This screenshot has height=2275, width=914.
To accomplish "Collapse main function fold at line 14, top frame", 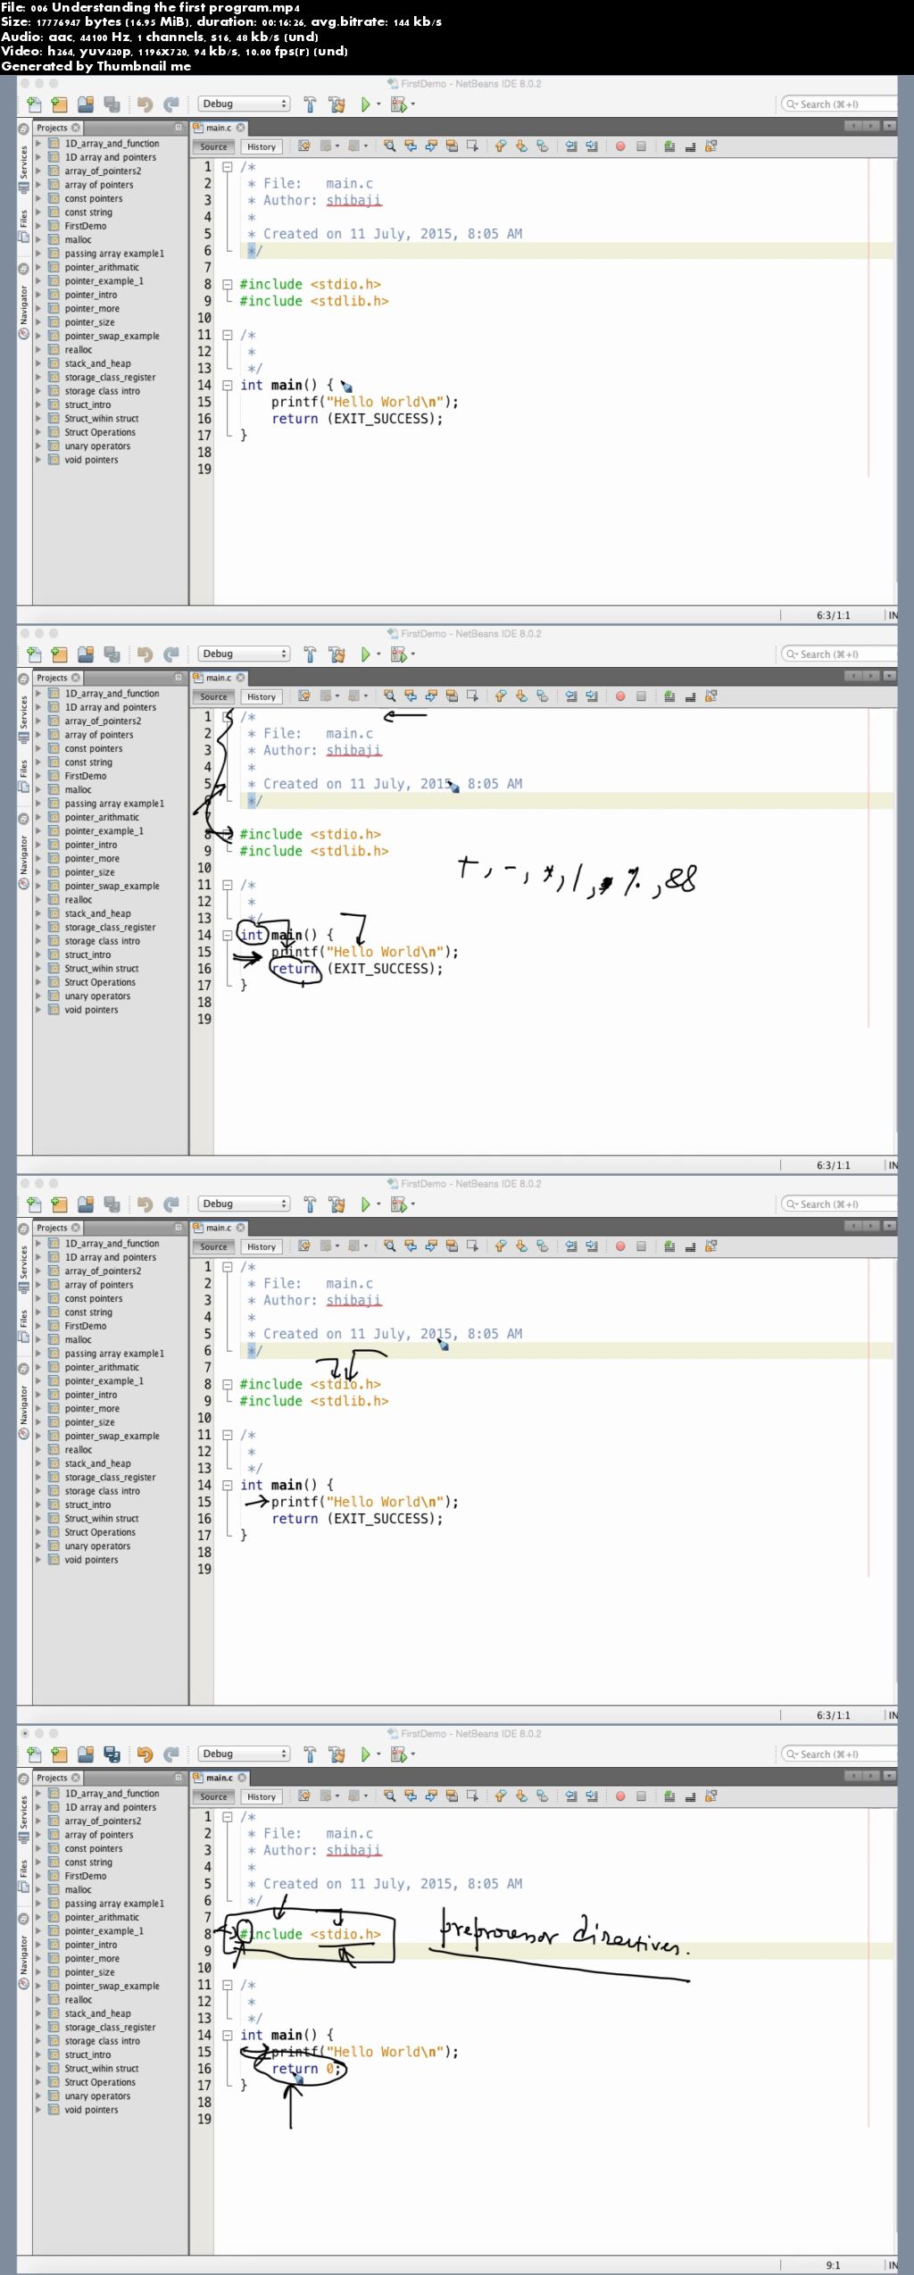I will [228, 386].
